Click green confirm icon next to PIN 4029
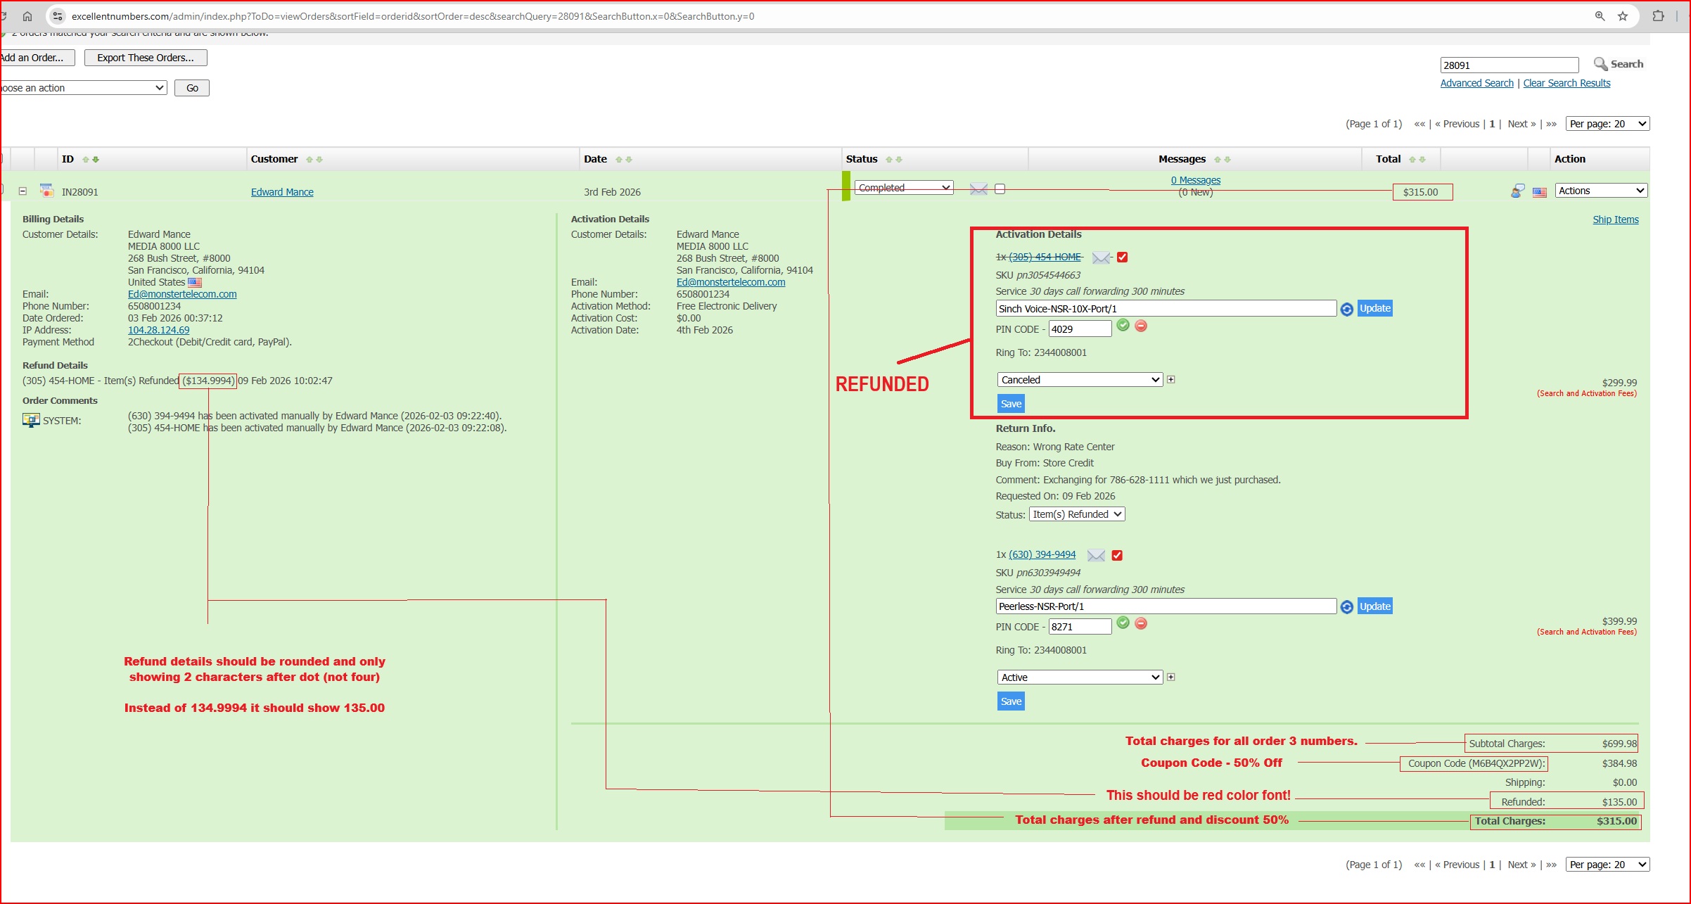 point(1123,325)
